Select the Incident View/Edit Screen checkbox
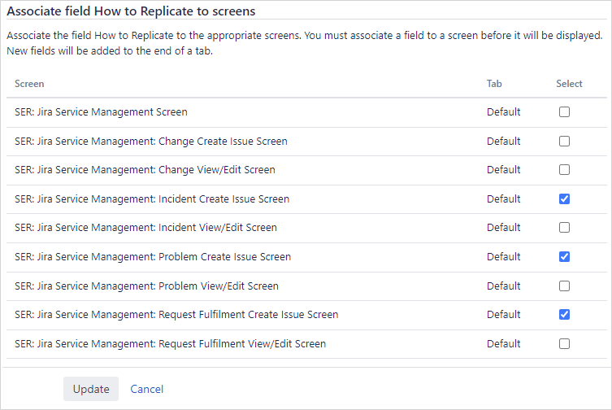The width and height of the screenshot is (612, 410). [x=564, y=228]
